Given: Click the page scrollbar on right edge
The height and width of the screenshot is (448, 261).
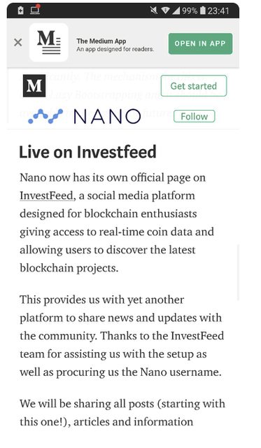Looking at the screenshot, I should tap(238, 272).
